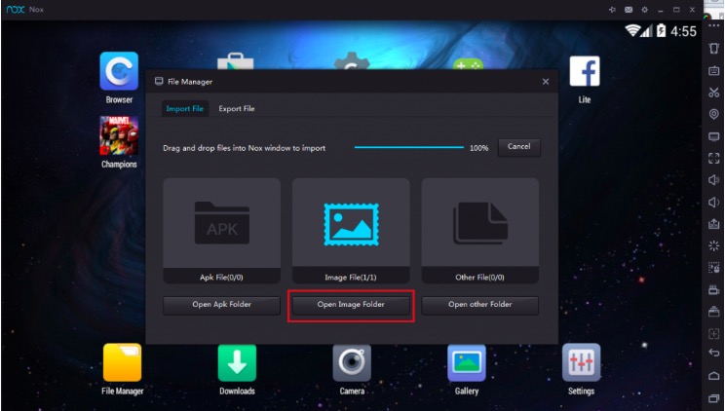This screenshot has width=725, height=411.
Task: Toggle fullscreen from the Nox sidebar
Action: click(x=714, y=159)
